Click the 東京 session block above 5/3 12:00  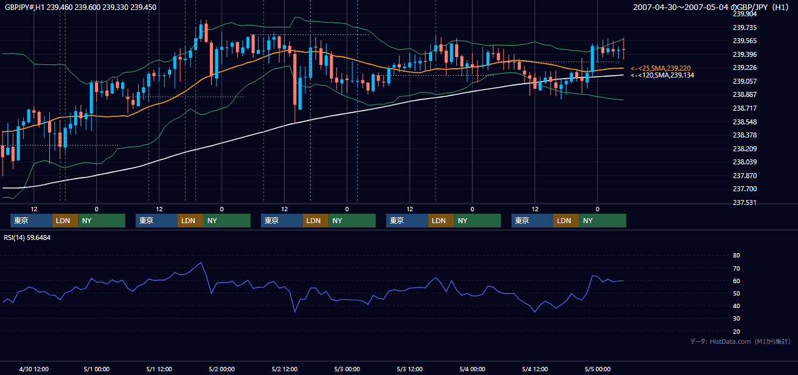pos(407,221)
